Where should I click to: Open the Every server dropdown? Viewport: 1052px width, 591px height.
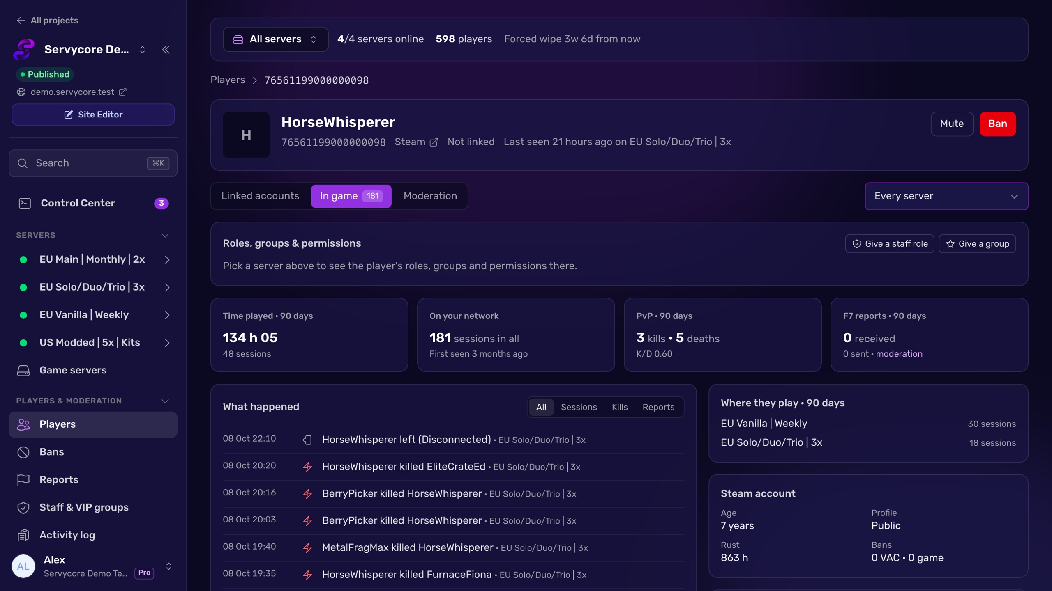tap(946, 196)
